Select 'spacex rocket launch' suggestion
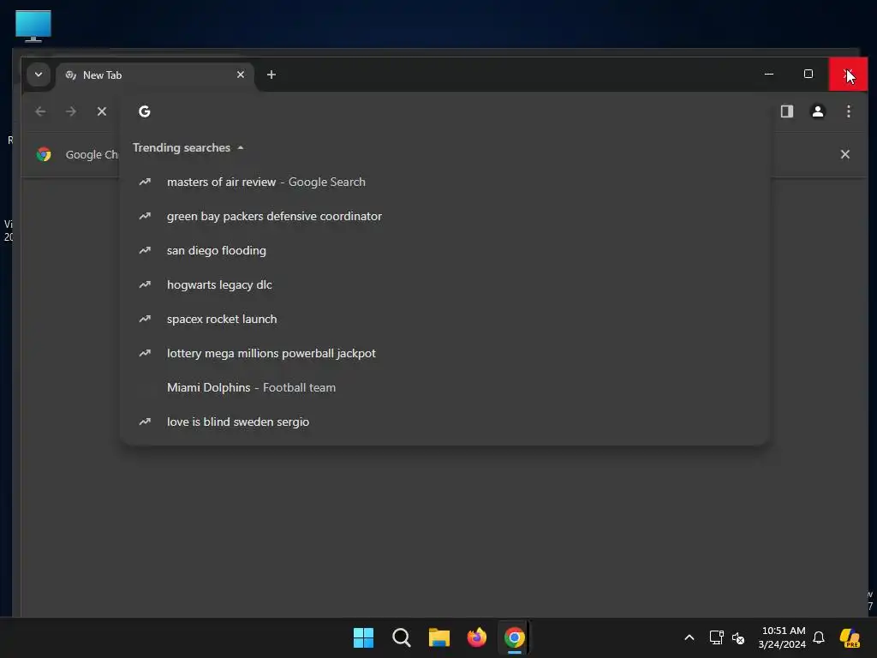 (444, 319)
